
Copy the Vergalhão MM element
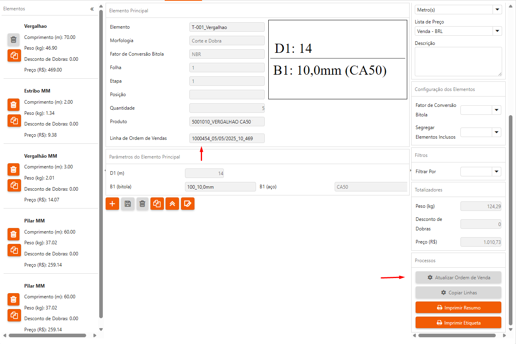13,185
